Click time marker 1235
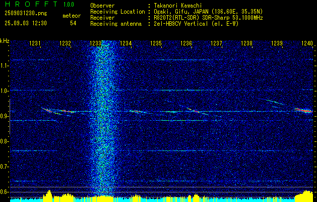 click(156, 43)
